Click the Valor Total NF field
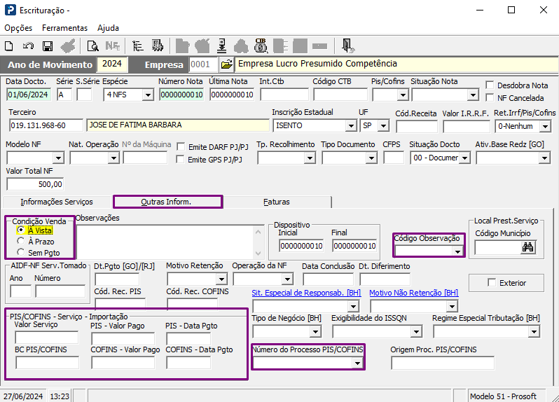559x402 pixels. (x=35, y=184)
